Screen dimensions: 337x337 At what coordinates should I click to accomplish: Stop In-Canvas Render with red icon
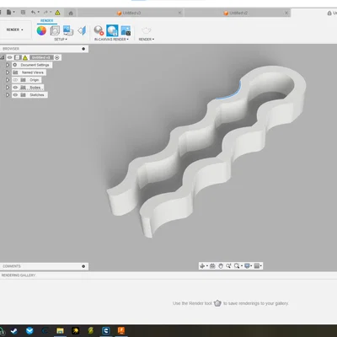[x=99, y=30]
